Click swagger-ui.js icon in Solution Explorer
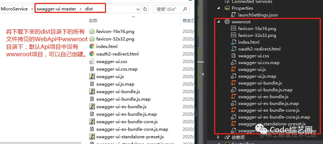 pos(234,69)
